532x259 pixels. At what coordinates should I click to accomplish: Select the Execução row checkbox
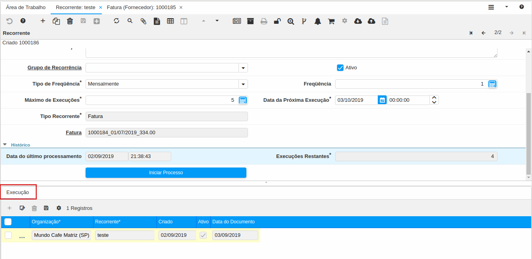click(8, 235)
